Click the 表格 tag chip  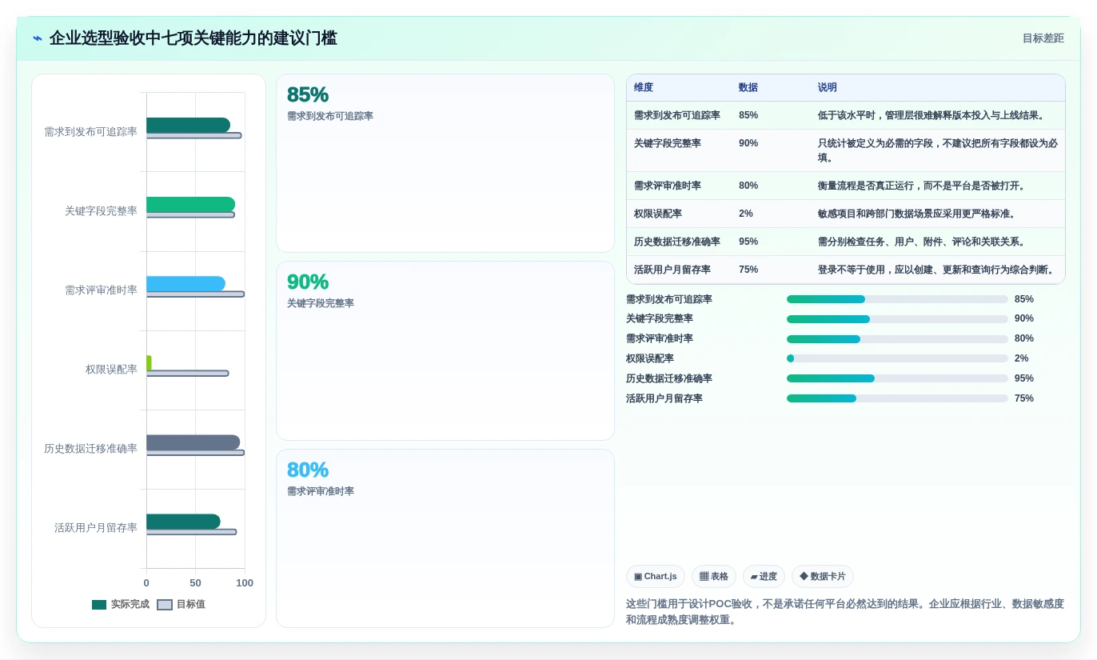714,576
